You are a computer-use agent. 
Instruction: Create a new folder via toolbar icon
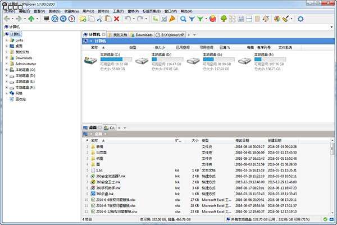pos(83,19)
